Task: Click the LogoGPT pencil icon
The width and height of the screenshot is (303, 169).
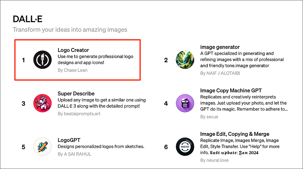Action: [43, 147]
